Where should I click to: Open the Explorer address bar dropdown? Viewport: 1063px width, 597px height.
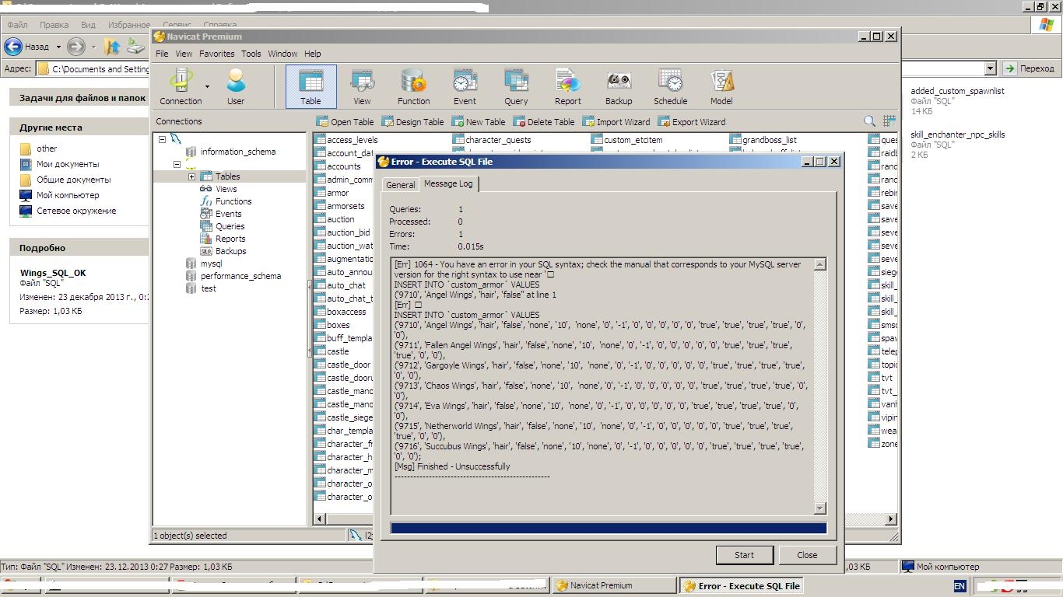click(990, 68)
